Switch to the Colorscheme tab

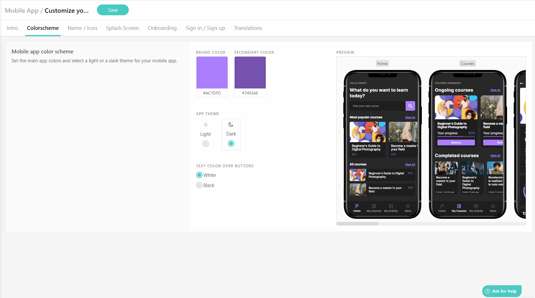(x=43, y=28)
